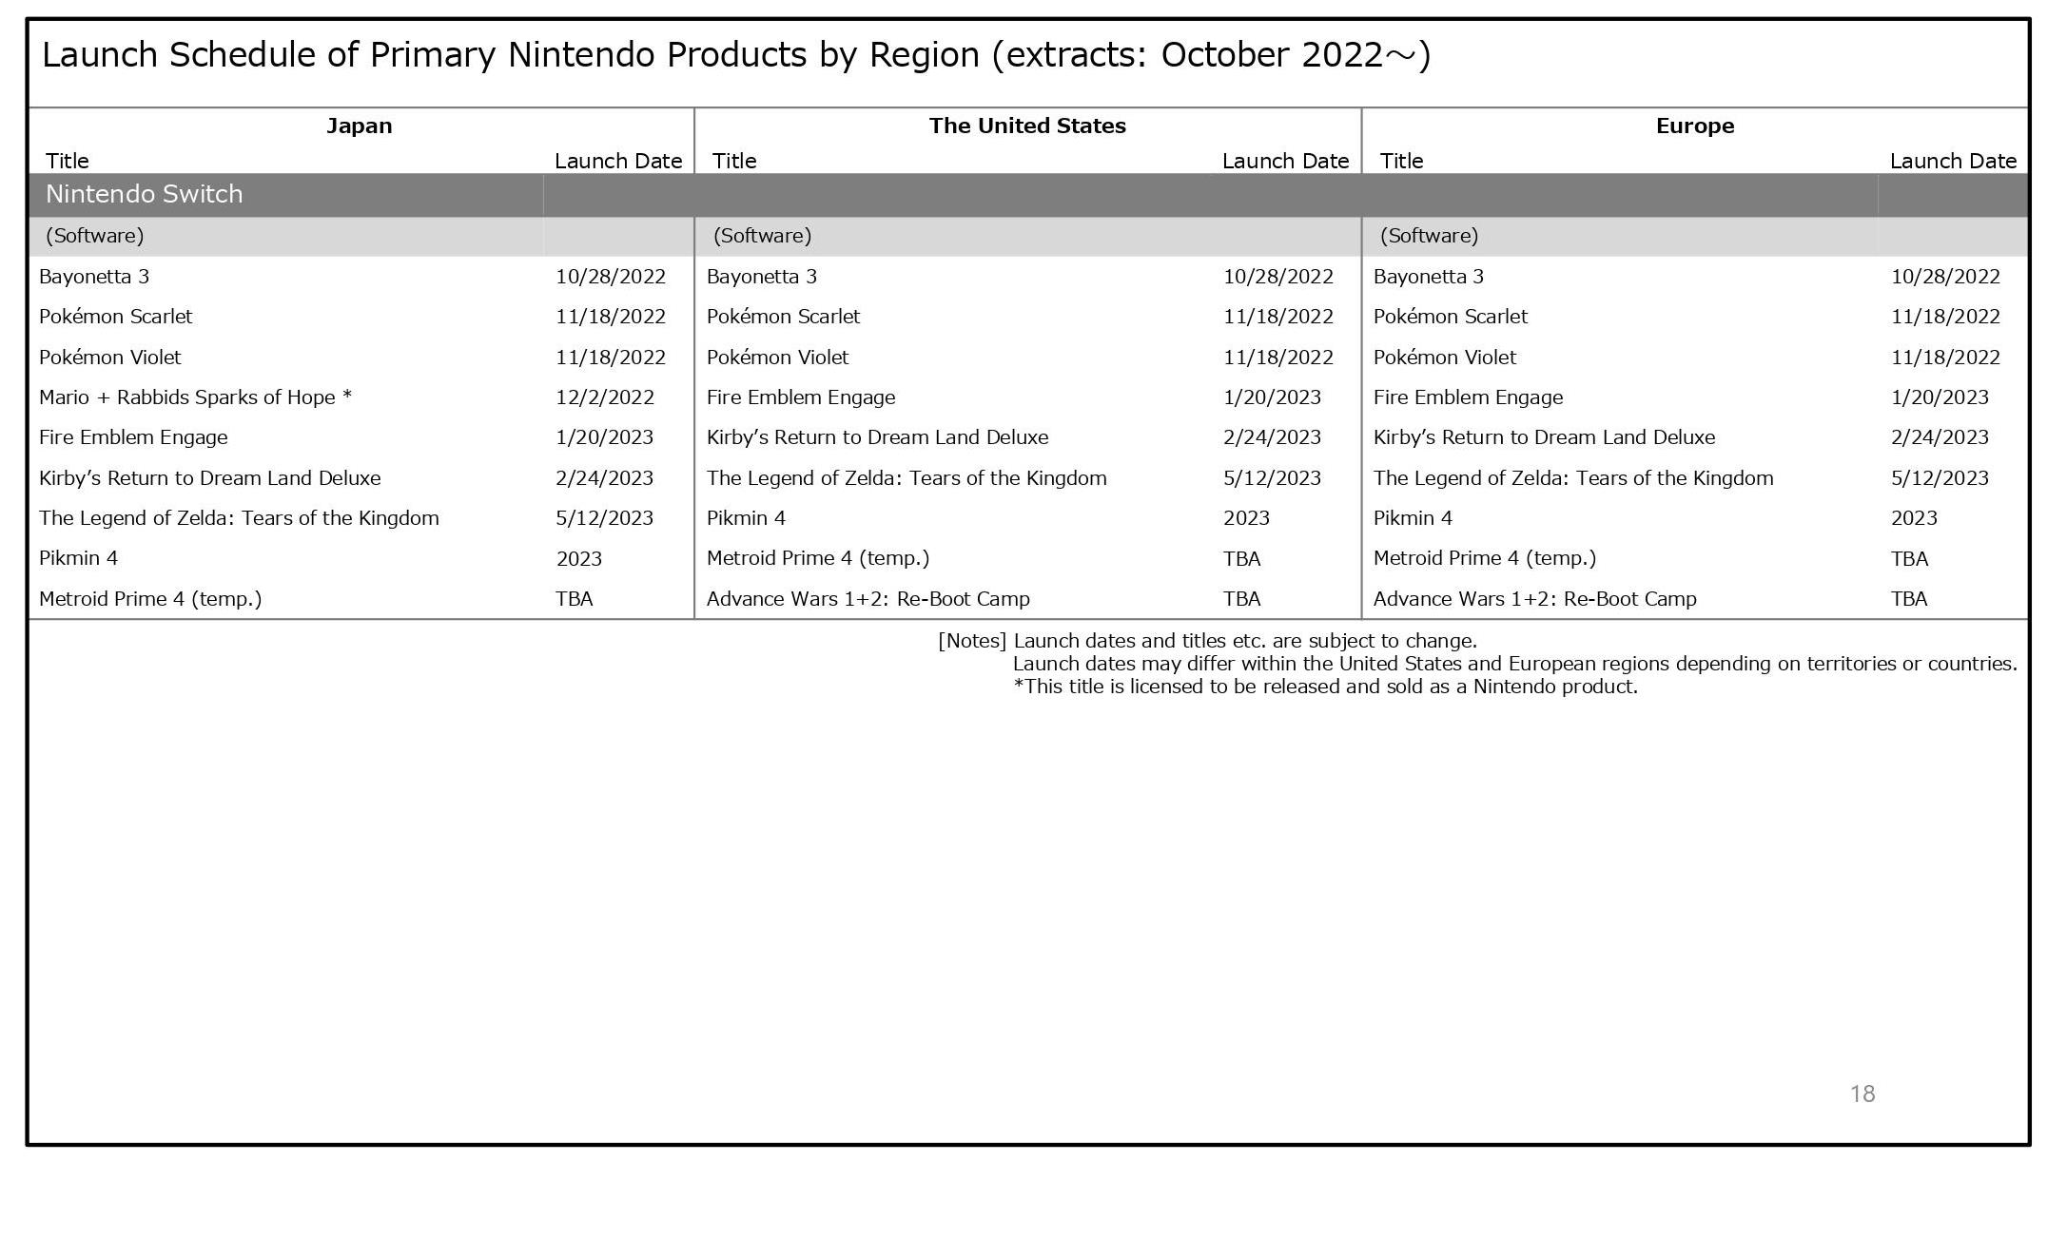Click the Europe column heading
This screenshot has width=2067, height=1239.
click(1694, 126)
